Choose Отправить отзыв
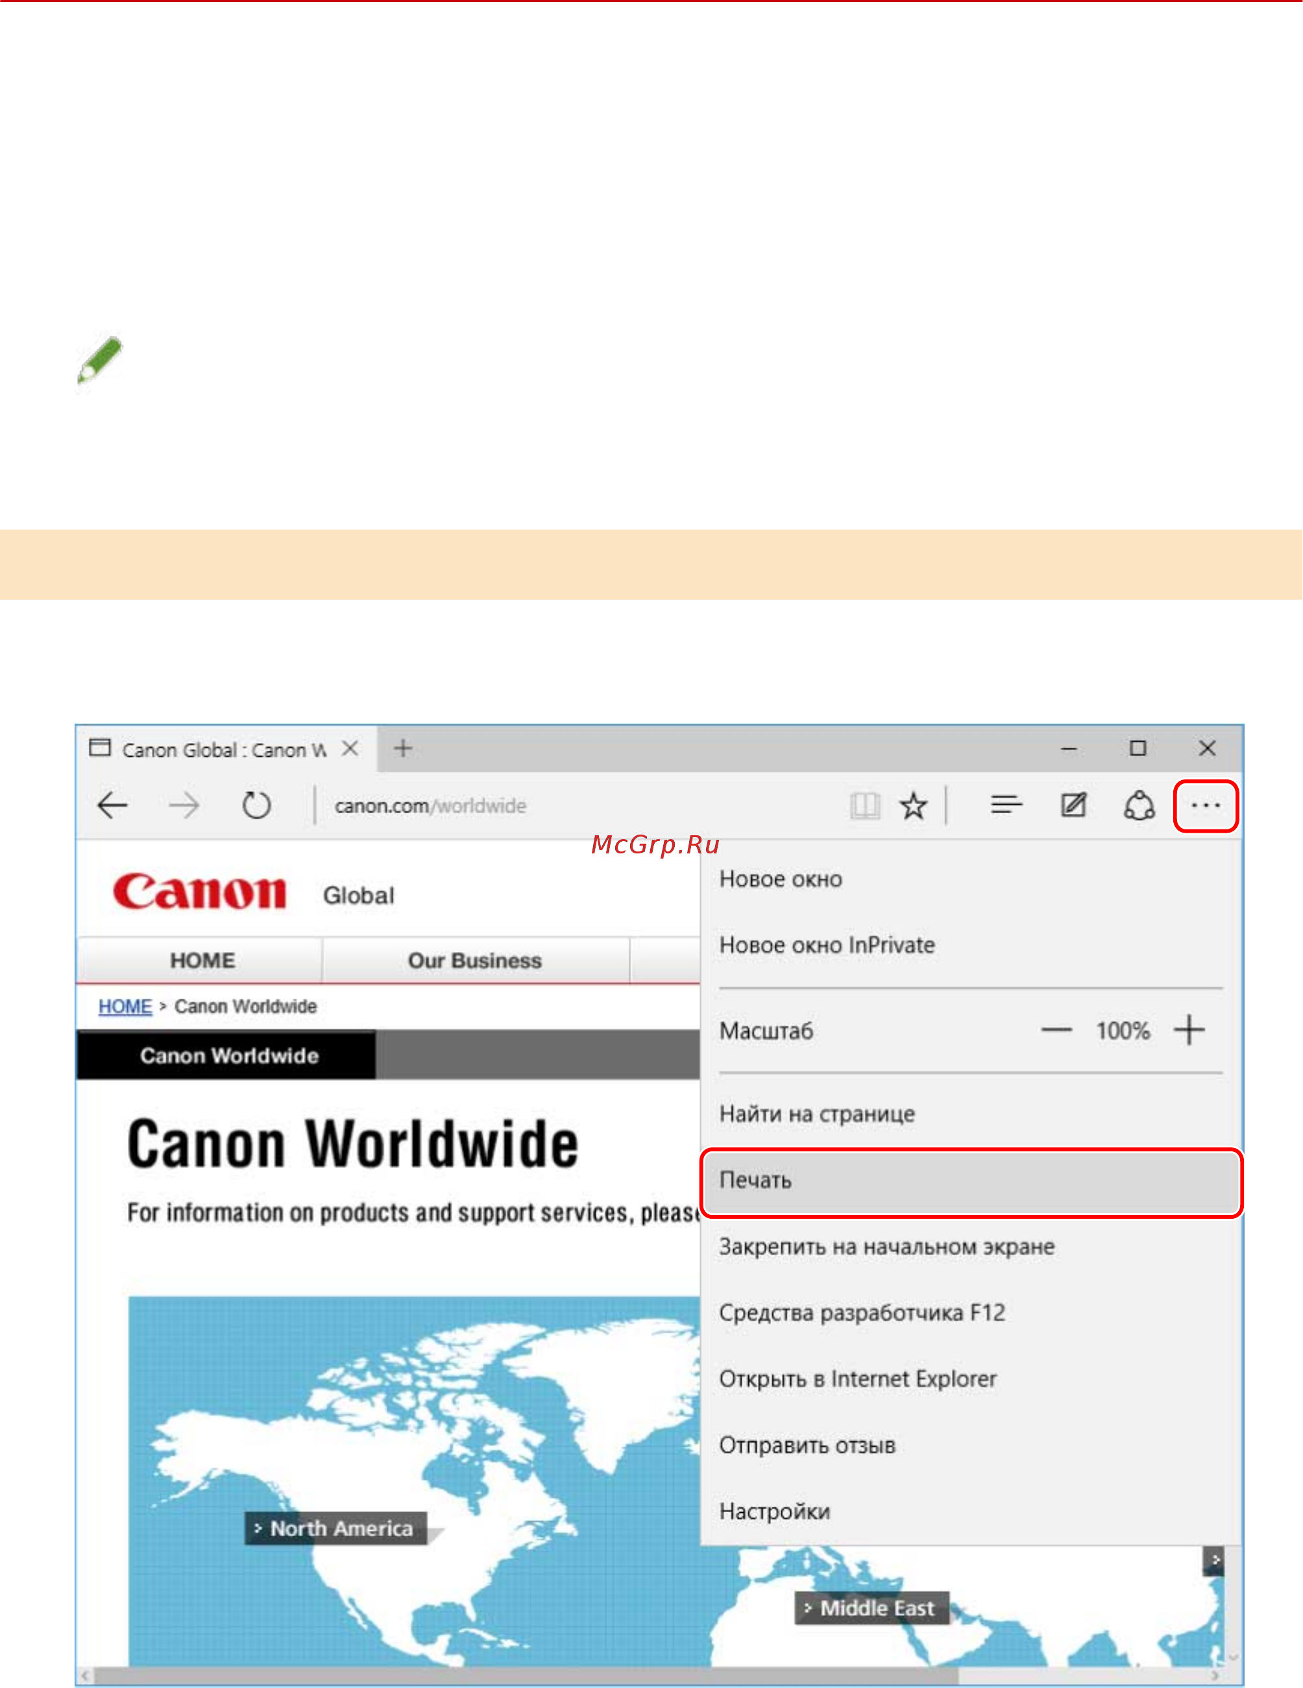This screenshot has width=1303, height=1688. click(x=971, y=1445)
